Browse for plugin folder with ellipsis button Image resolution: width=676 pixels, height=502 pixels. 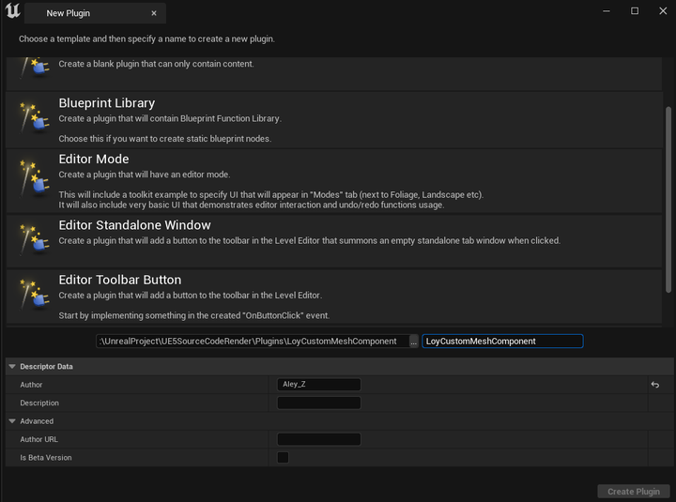pos(413,342)
